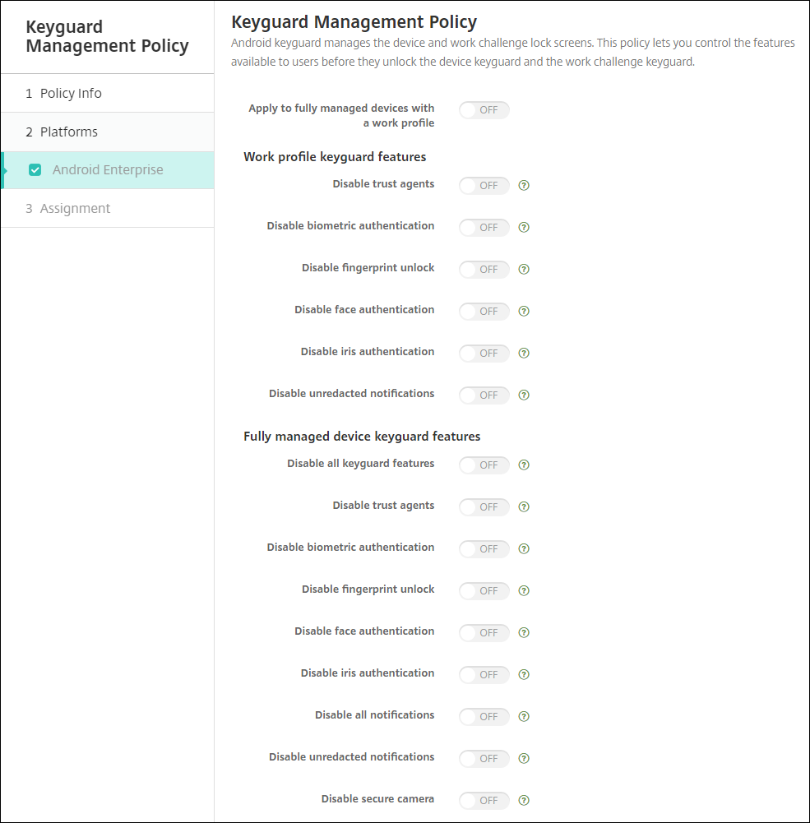Screen dimensions: 810x823
Task: Toggle Apply to fully managed devices switch
Action: 484,110
